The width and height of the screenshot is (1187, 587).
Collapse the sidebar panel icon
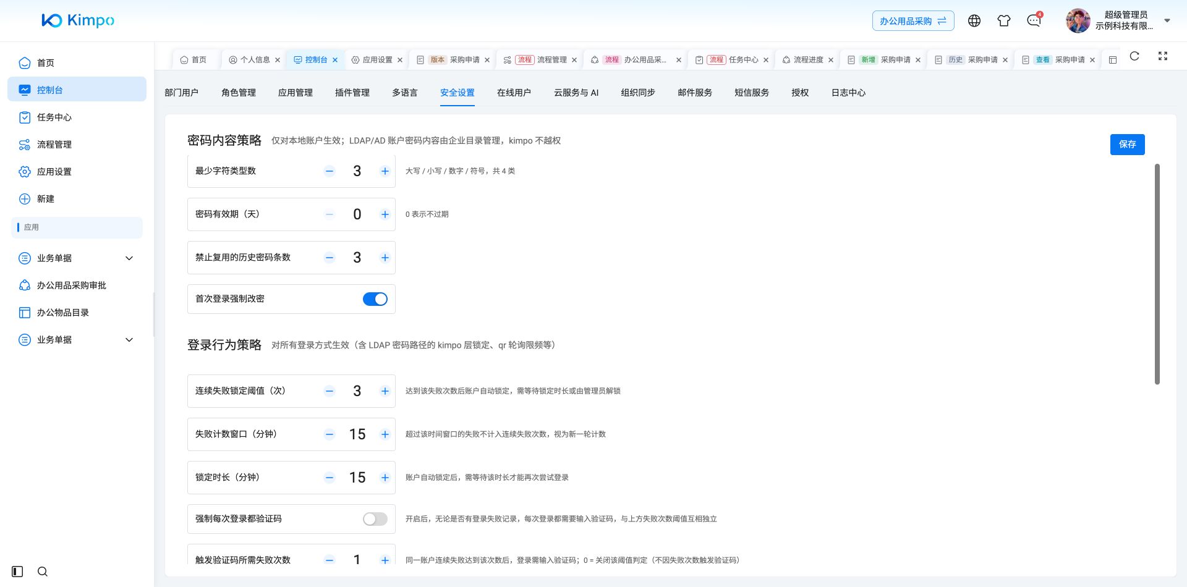pyautogui.click(x=17, y=572)
